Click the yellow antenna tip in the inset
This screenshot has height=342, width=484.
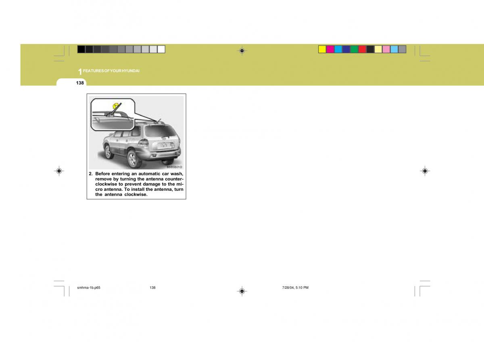(116, 106)
